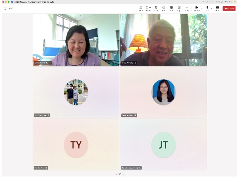
Task: Open the Apps icon in toolbar
Action: coord(179,8)
